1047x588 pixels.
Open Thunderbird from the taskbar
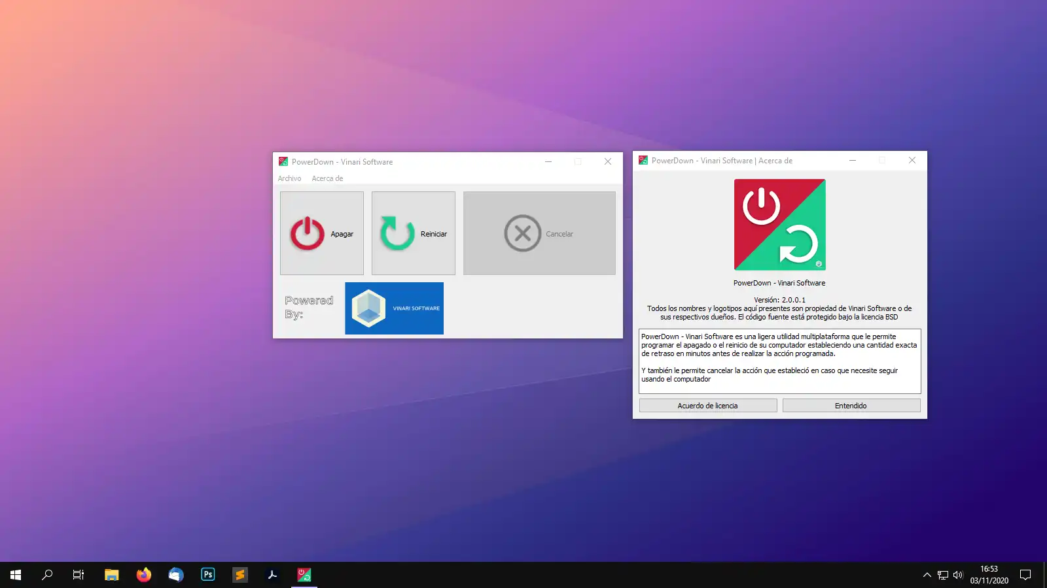pyautogui.click(x=175, y=575)
